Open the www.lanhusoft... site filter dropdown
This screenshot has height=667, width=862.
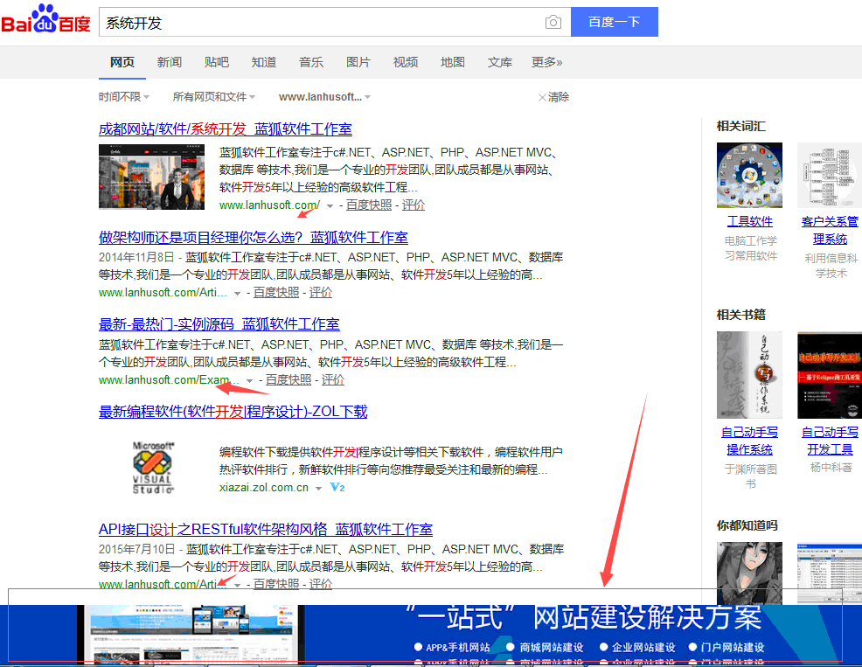point(324,97)
